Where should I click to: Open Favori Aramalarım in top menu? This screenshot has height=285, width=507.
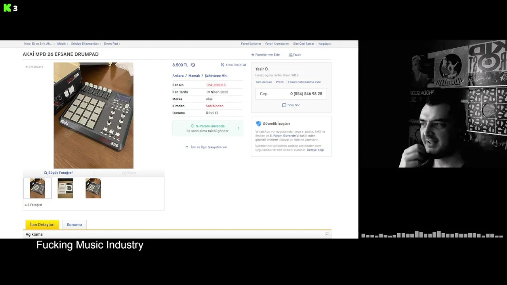click(x=277, y=44)
